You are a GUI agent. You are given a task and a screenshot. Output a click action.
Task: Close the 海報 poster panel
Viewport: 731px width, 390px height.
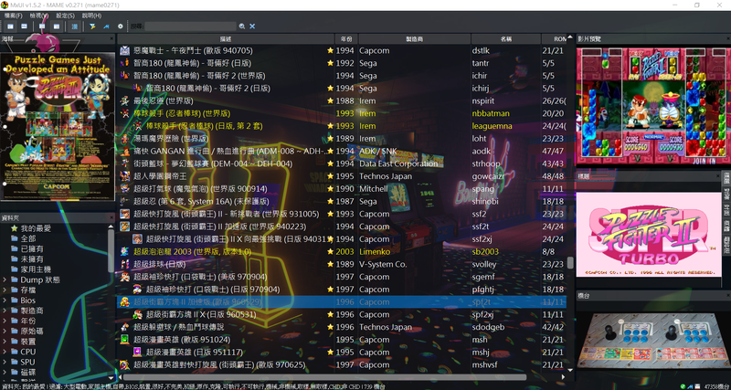tap(111, 39)
